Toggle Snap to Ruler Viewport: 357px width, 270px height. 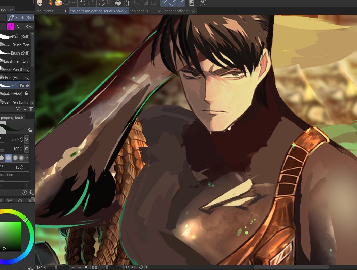tap(164, 3)
